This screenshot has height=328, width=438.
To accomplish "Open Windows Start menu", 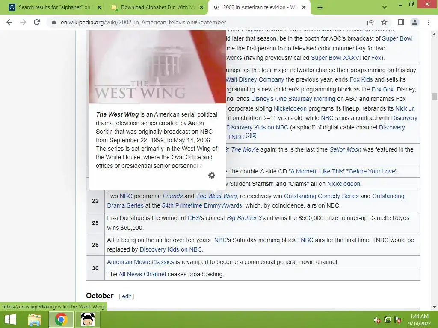I will pyautogui.click(x=10, y=319).
